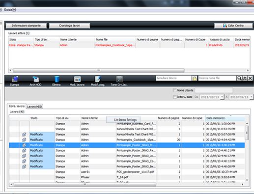
Task: Sort lower list by Nome Utente header
Action: tap(93, 118)
